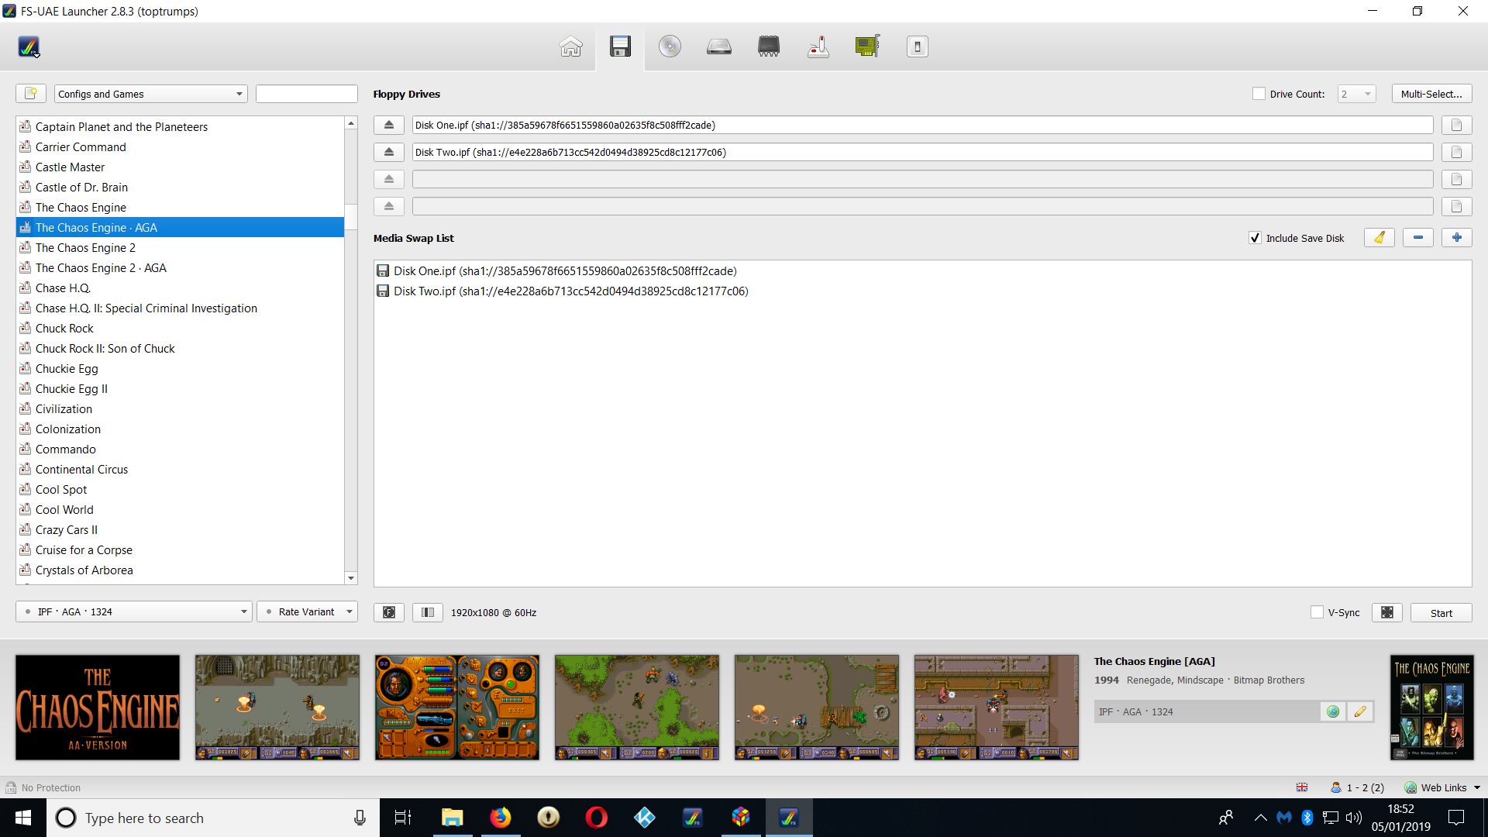Open the Chaos Engine AA-Version title screenshot
The image size is (1488, 837).
(98, 708)
